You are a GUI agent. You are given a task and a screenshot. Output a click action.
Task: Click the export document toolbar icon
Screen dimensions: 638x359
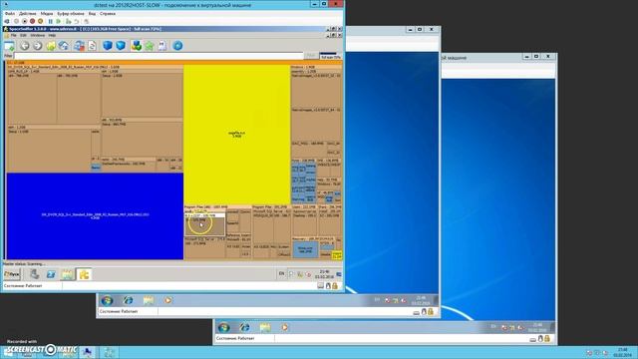162,46
